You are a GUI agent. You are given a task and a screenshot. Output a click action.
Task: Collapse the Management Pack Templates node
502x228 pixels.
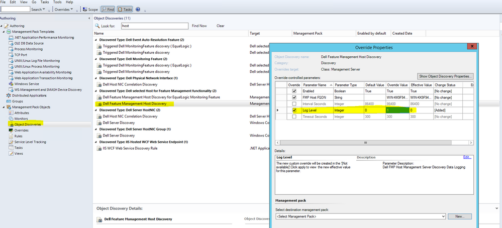point(4,32)
